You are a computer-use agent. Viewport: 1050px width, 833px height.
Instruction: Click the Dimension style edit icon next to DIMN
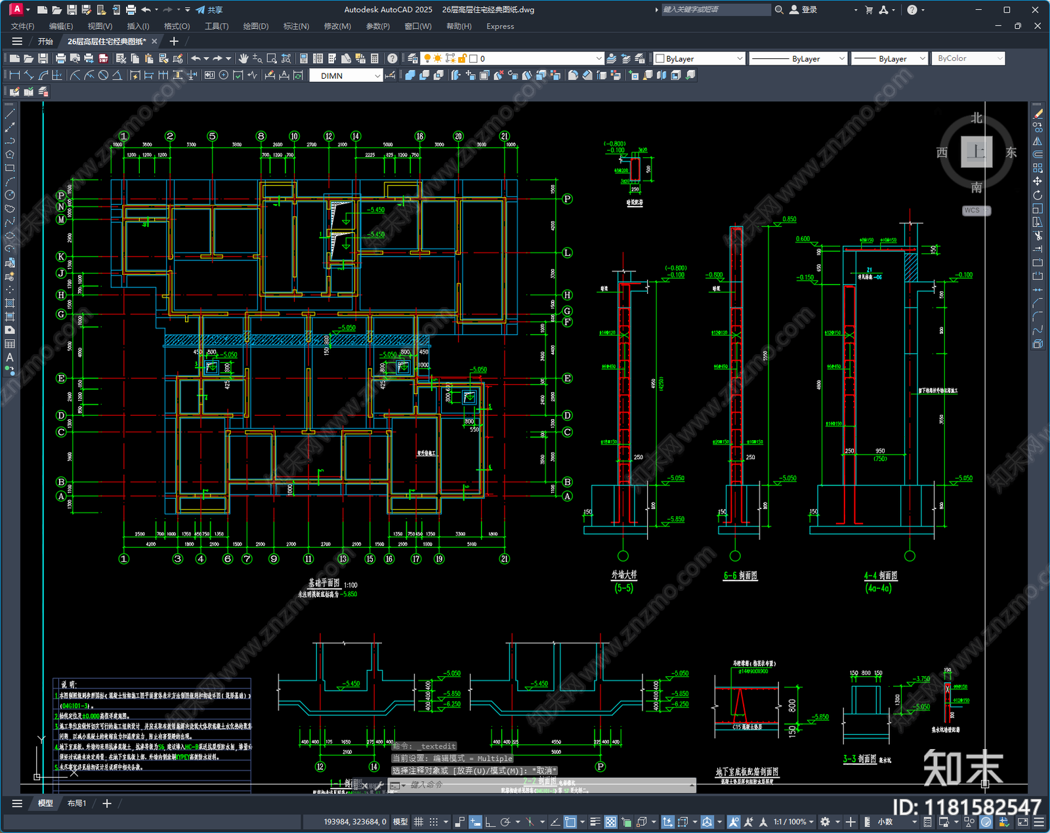(390, 75)
